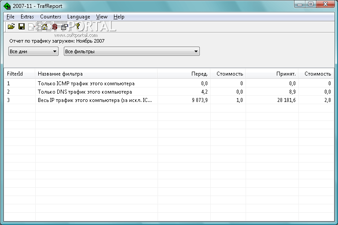Click the floppy disk save icon

pos(22,26)
